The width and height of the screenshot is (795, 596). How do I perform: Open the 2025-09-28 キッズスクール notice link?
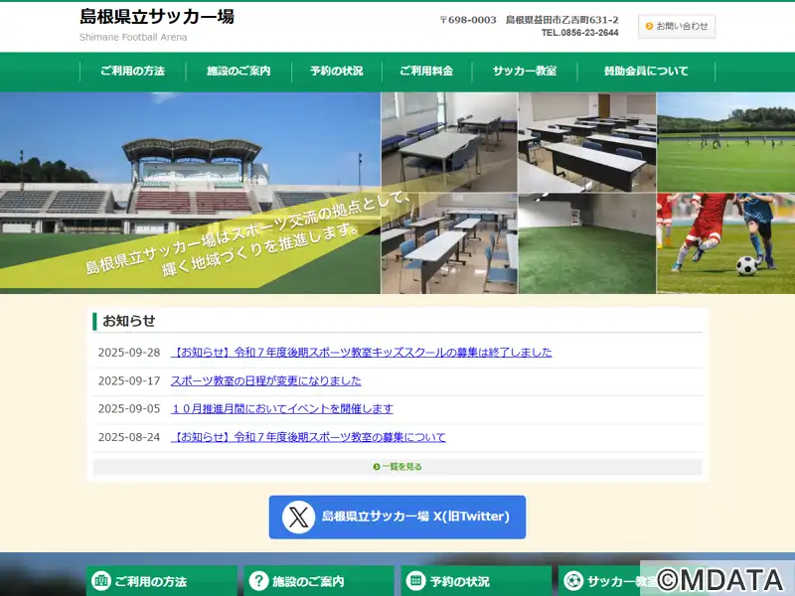(x=361, y=353)
